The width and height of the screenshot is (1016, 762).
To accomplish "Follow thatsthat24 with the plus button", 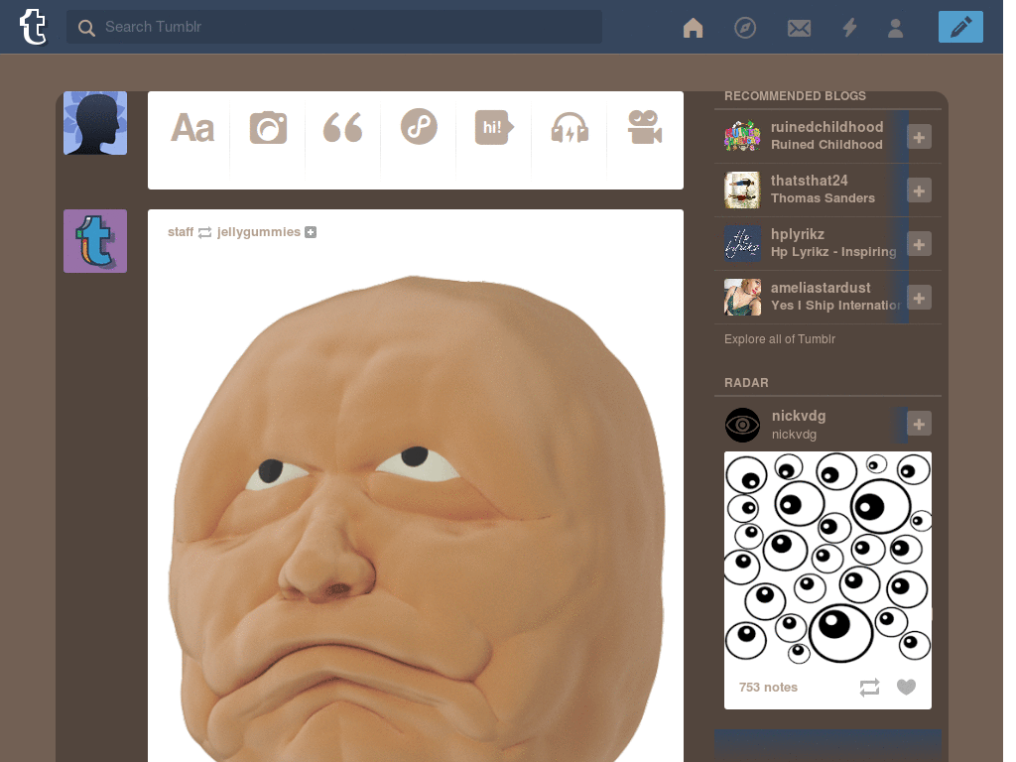I will 919,190.
